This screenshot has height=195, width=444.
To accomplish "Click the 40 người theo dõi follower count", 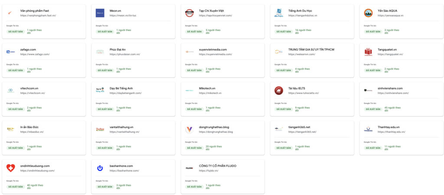I will point(35,186).
